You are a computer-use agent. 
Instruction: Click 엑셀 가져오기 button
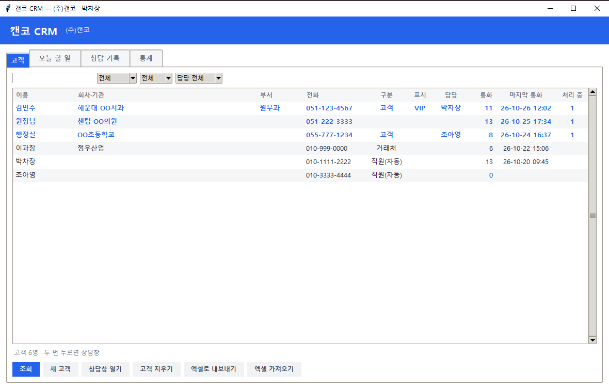(274, 369)
